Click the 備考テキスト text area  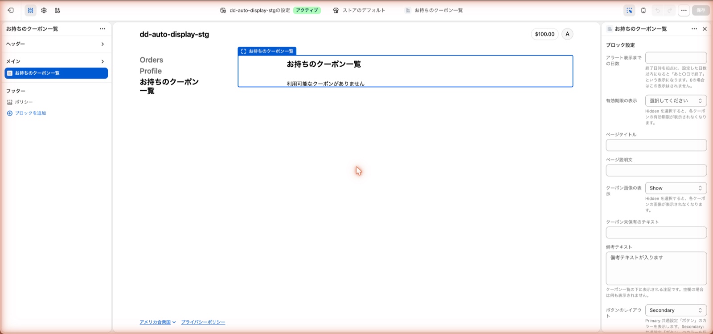(656, 268)
